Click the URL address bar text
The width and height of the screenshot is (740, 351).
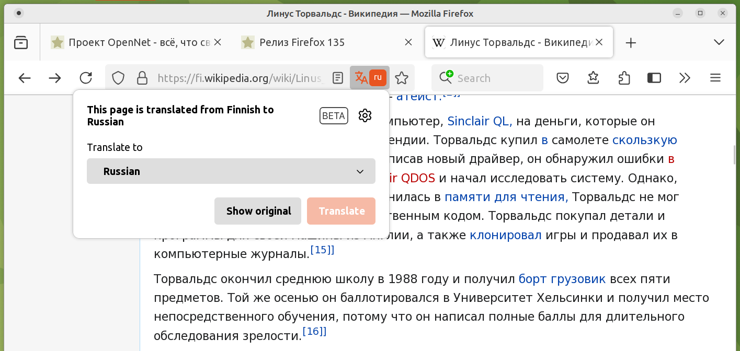pyautogui.click(x=241, y=78)
